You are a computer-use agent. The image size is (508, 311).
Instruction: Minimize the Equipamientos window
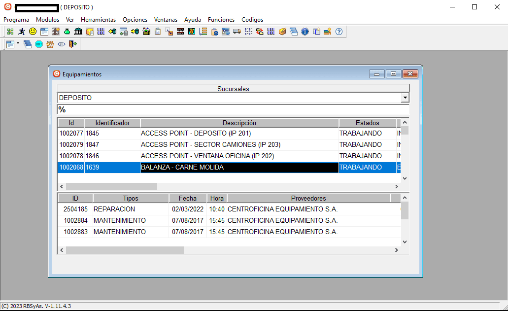[x=377, y=74]
